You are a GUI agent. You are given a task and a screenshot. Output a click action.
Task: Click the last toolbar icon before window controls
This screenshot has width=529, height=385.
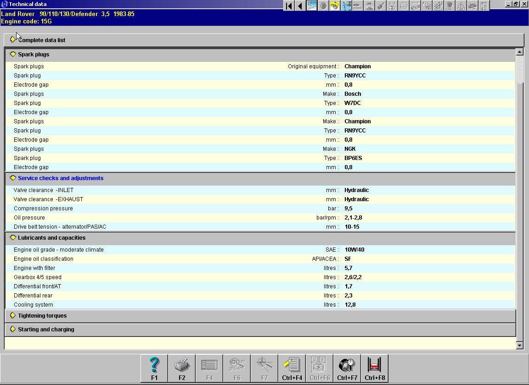click(484, 5)
